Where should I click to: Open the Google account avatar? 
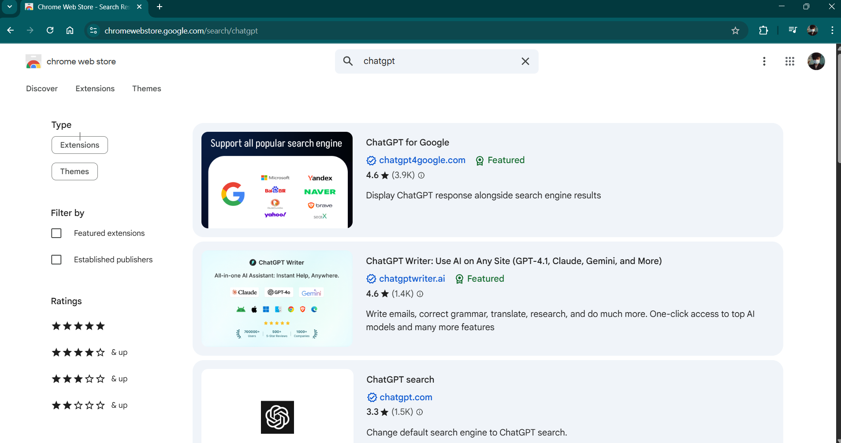point(816,61)
